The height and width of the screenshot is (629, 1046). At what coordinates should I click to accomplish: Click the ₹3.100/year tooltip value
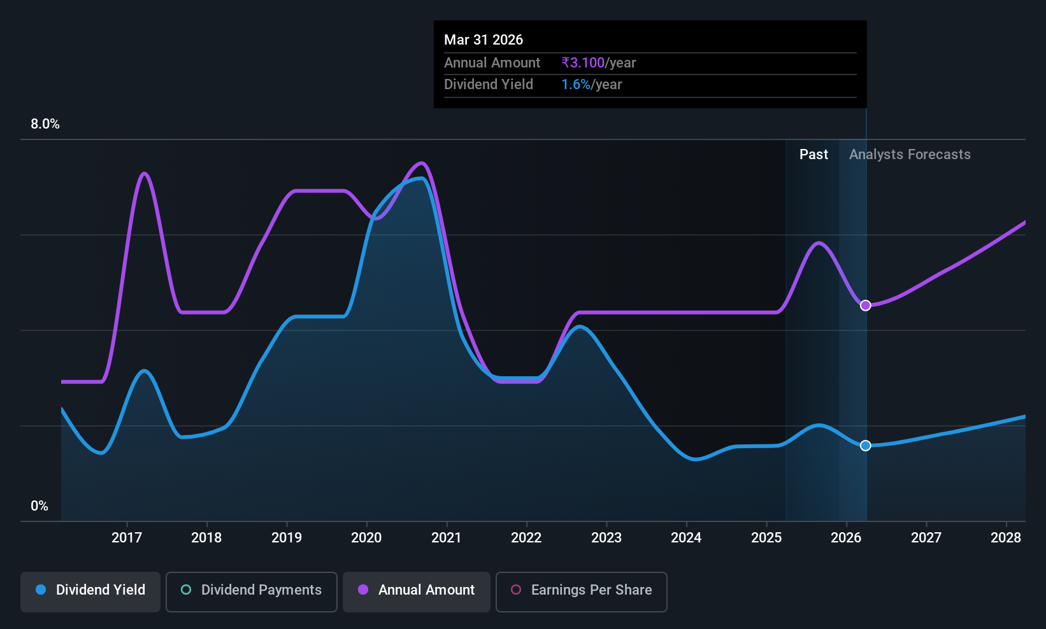pyautogui.click(x=599, y=63)
